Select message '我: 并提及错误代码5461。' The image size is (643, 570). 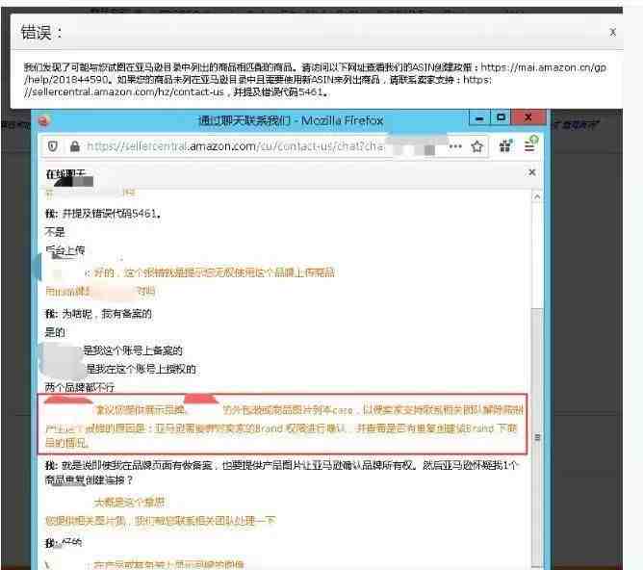[103, 213]
